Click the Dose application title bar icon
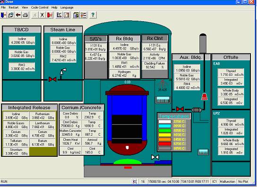 [x=2, y=2]
